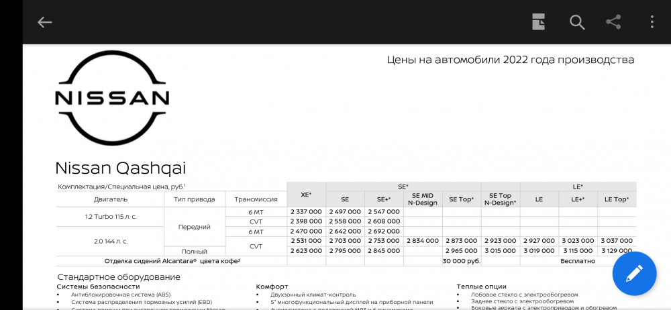Share the document via share icon
This screenshot has width=671, height=310.
tap(613, 22)
